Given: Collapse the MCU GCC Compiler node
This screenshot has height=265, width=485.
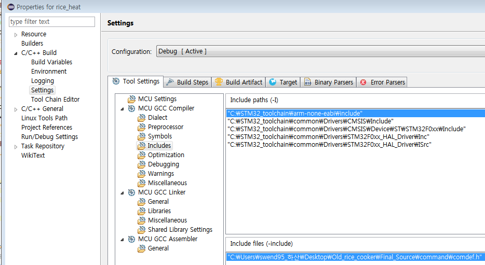Looking at the screenshot, I should point(123,108).
